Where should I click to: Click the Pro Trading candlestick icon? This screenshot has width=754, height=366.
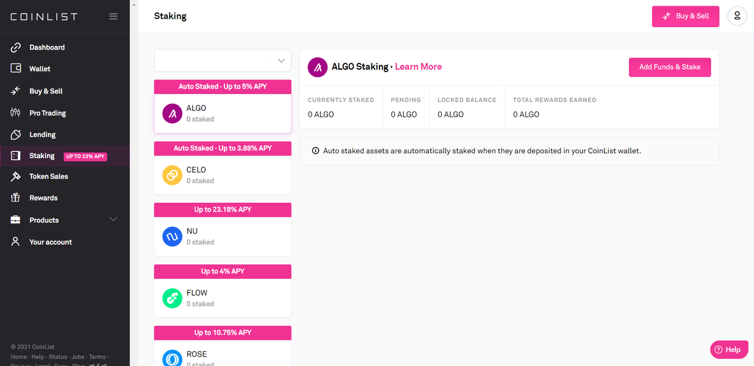click(16, 113)
